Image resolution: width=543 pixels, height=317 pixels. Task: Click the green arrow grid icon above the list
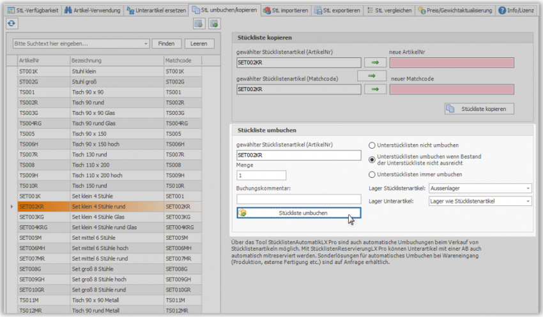click(x=215, y=24)
